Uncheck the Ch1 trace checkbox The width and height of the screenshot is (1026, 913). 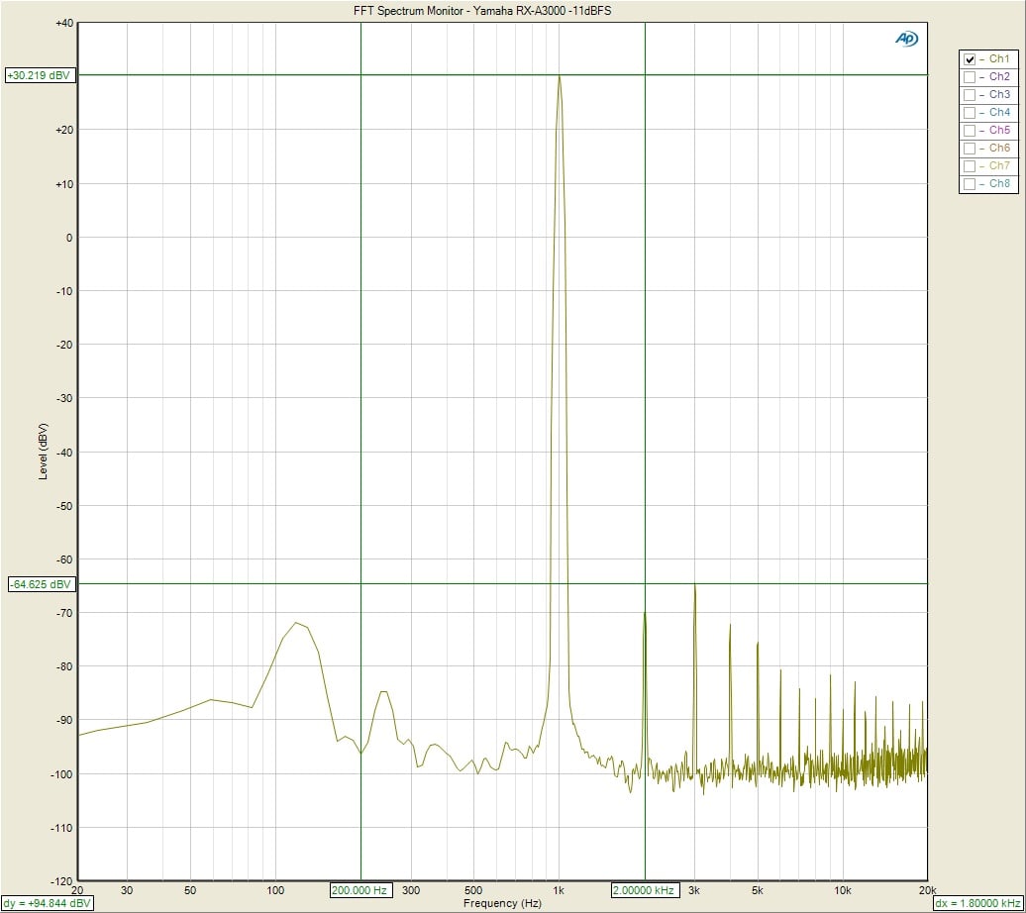point(970,59)
